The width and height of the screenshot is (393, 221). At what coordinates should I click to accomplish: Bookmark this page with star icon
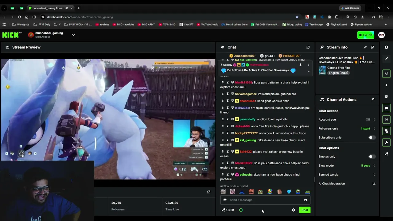(x=297, y=17)
